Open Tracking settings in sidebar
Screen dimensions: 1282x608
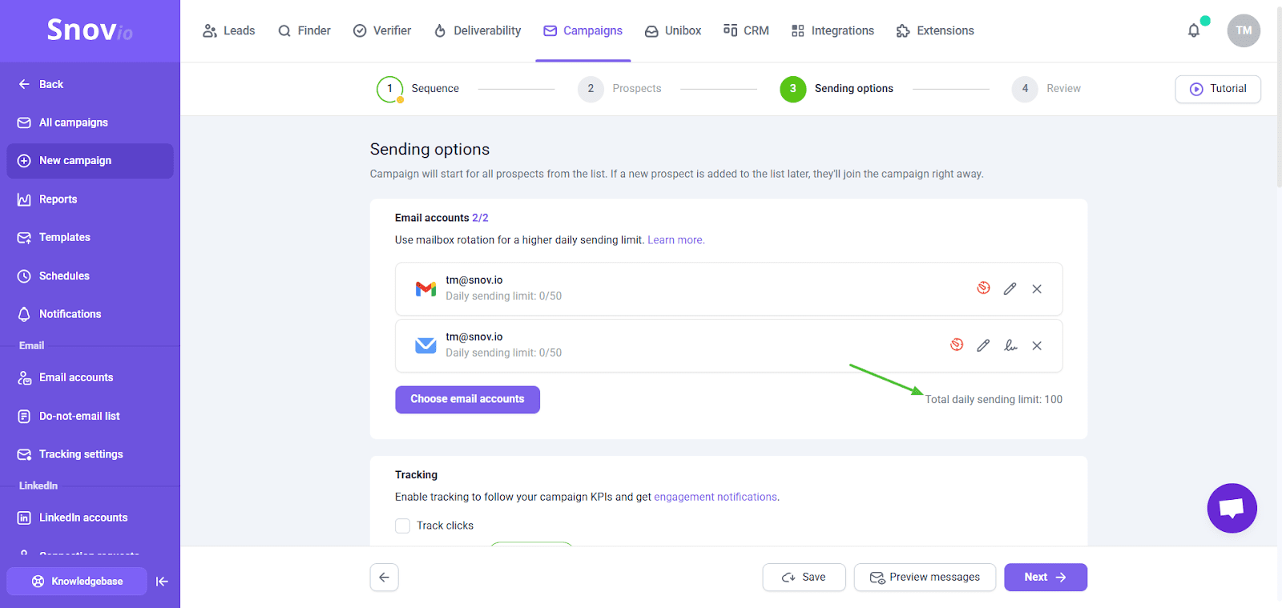90,454
